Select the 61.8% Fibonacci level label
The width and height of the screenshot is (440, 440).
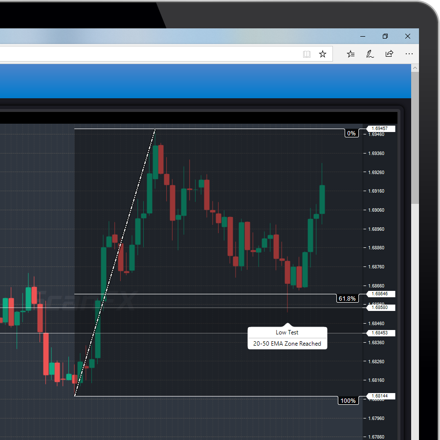(x=347, y=298)
